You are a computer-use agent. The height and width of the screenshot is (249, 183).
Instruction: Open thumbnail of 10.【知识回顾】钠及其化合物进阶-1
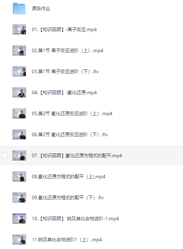[x=19, y=219]
